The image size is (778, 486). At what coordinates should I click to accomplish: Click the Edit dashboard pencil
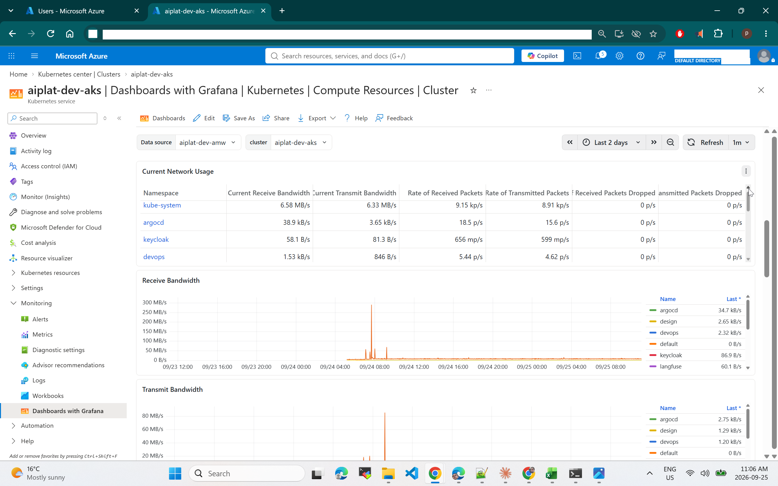pos(204,118)
